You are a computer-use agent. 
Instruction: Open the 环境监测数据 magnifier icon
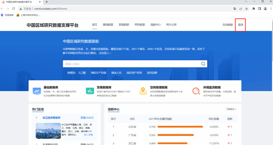pos(196,91)
